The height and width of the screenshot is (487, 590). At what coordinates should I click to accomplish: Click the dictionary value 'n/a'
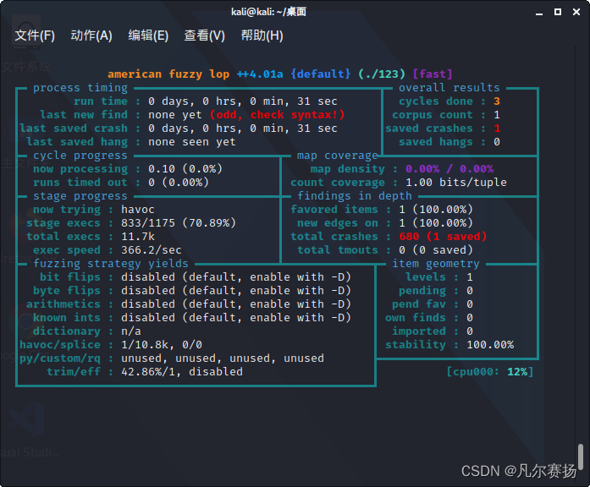(x=131, y=331)
